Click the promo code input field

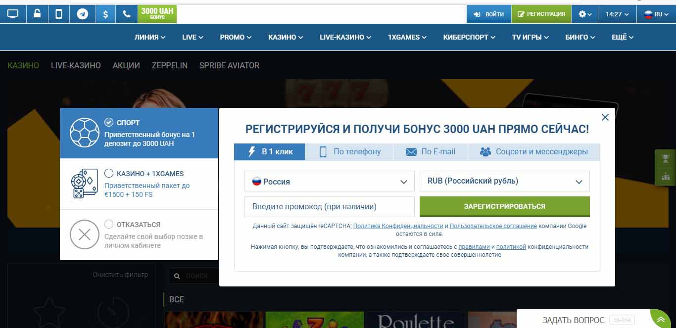point(330,207)
